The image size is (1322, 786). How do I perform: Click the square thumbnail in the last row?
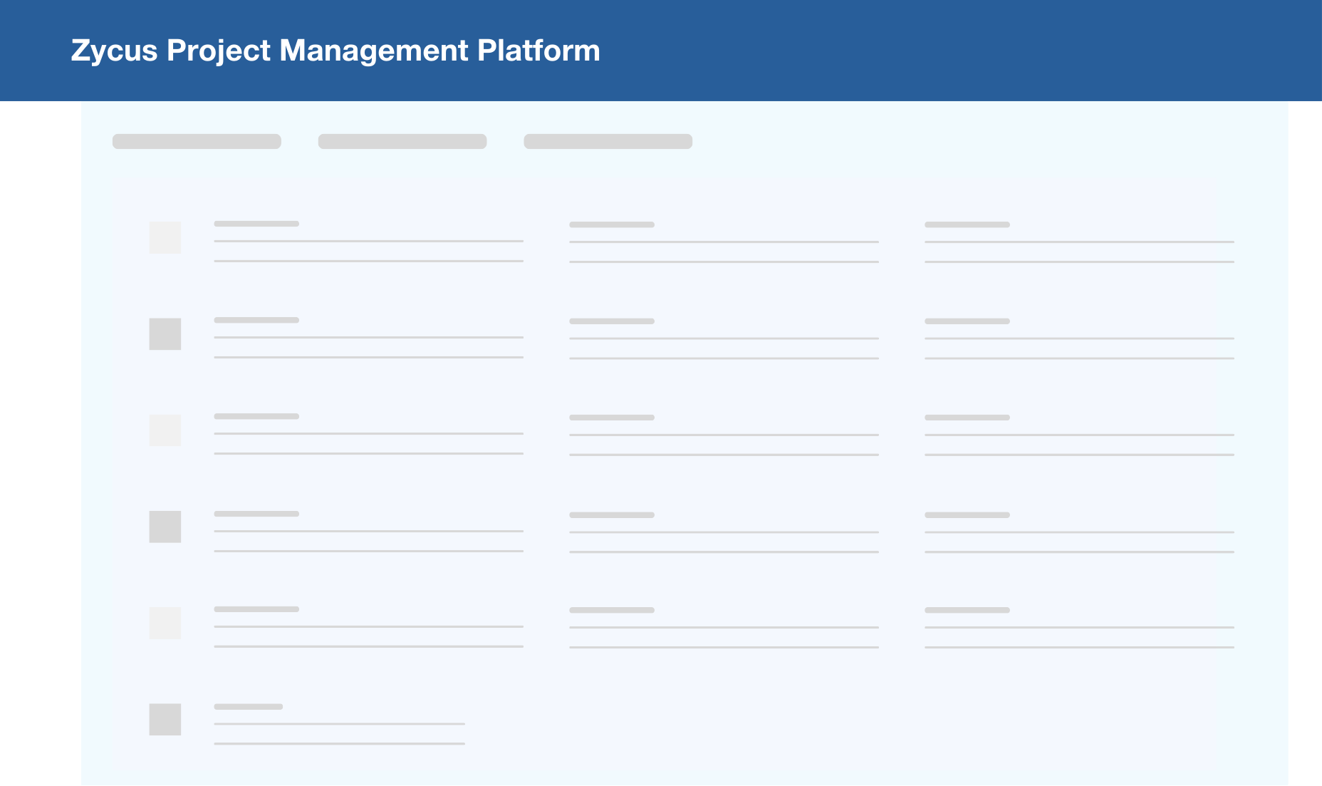[x=165, y=719]
